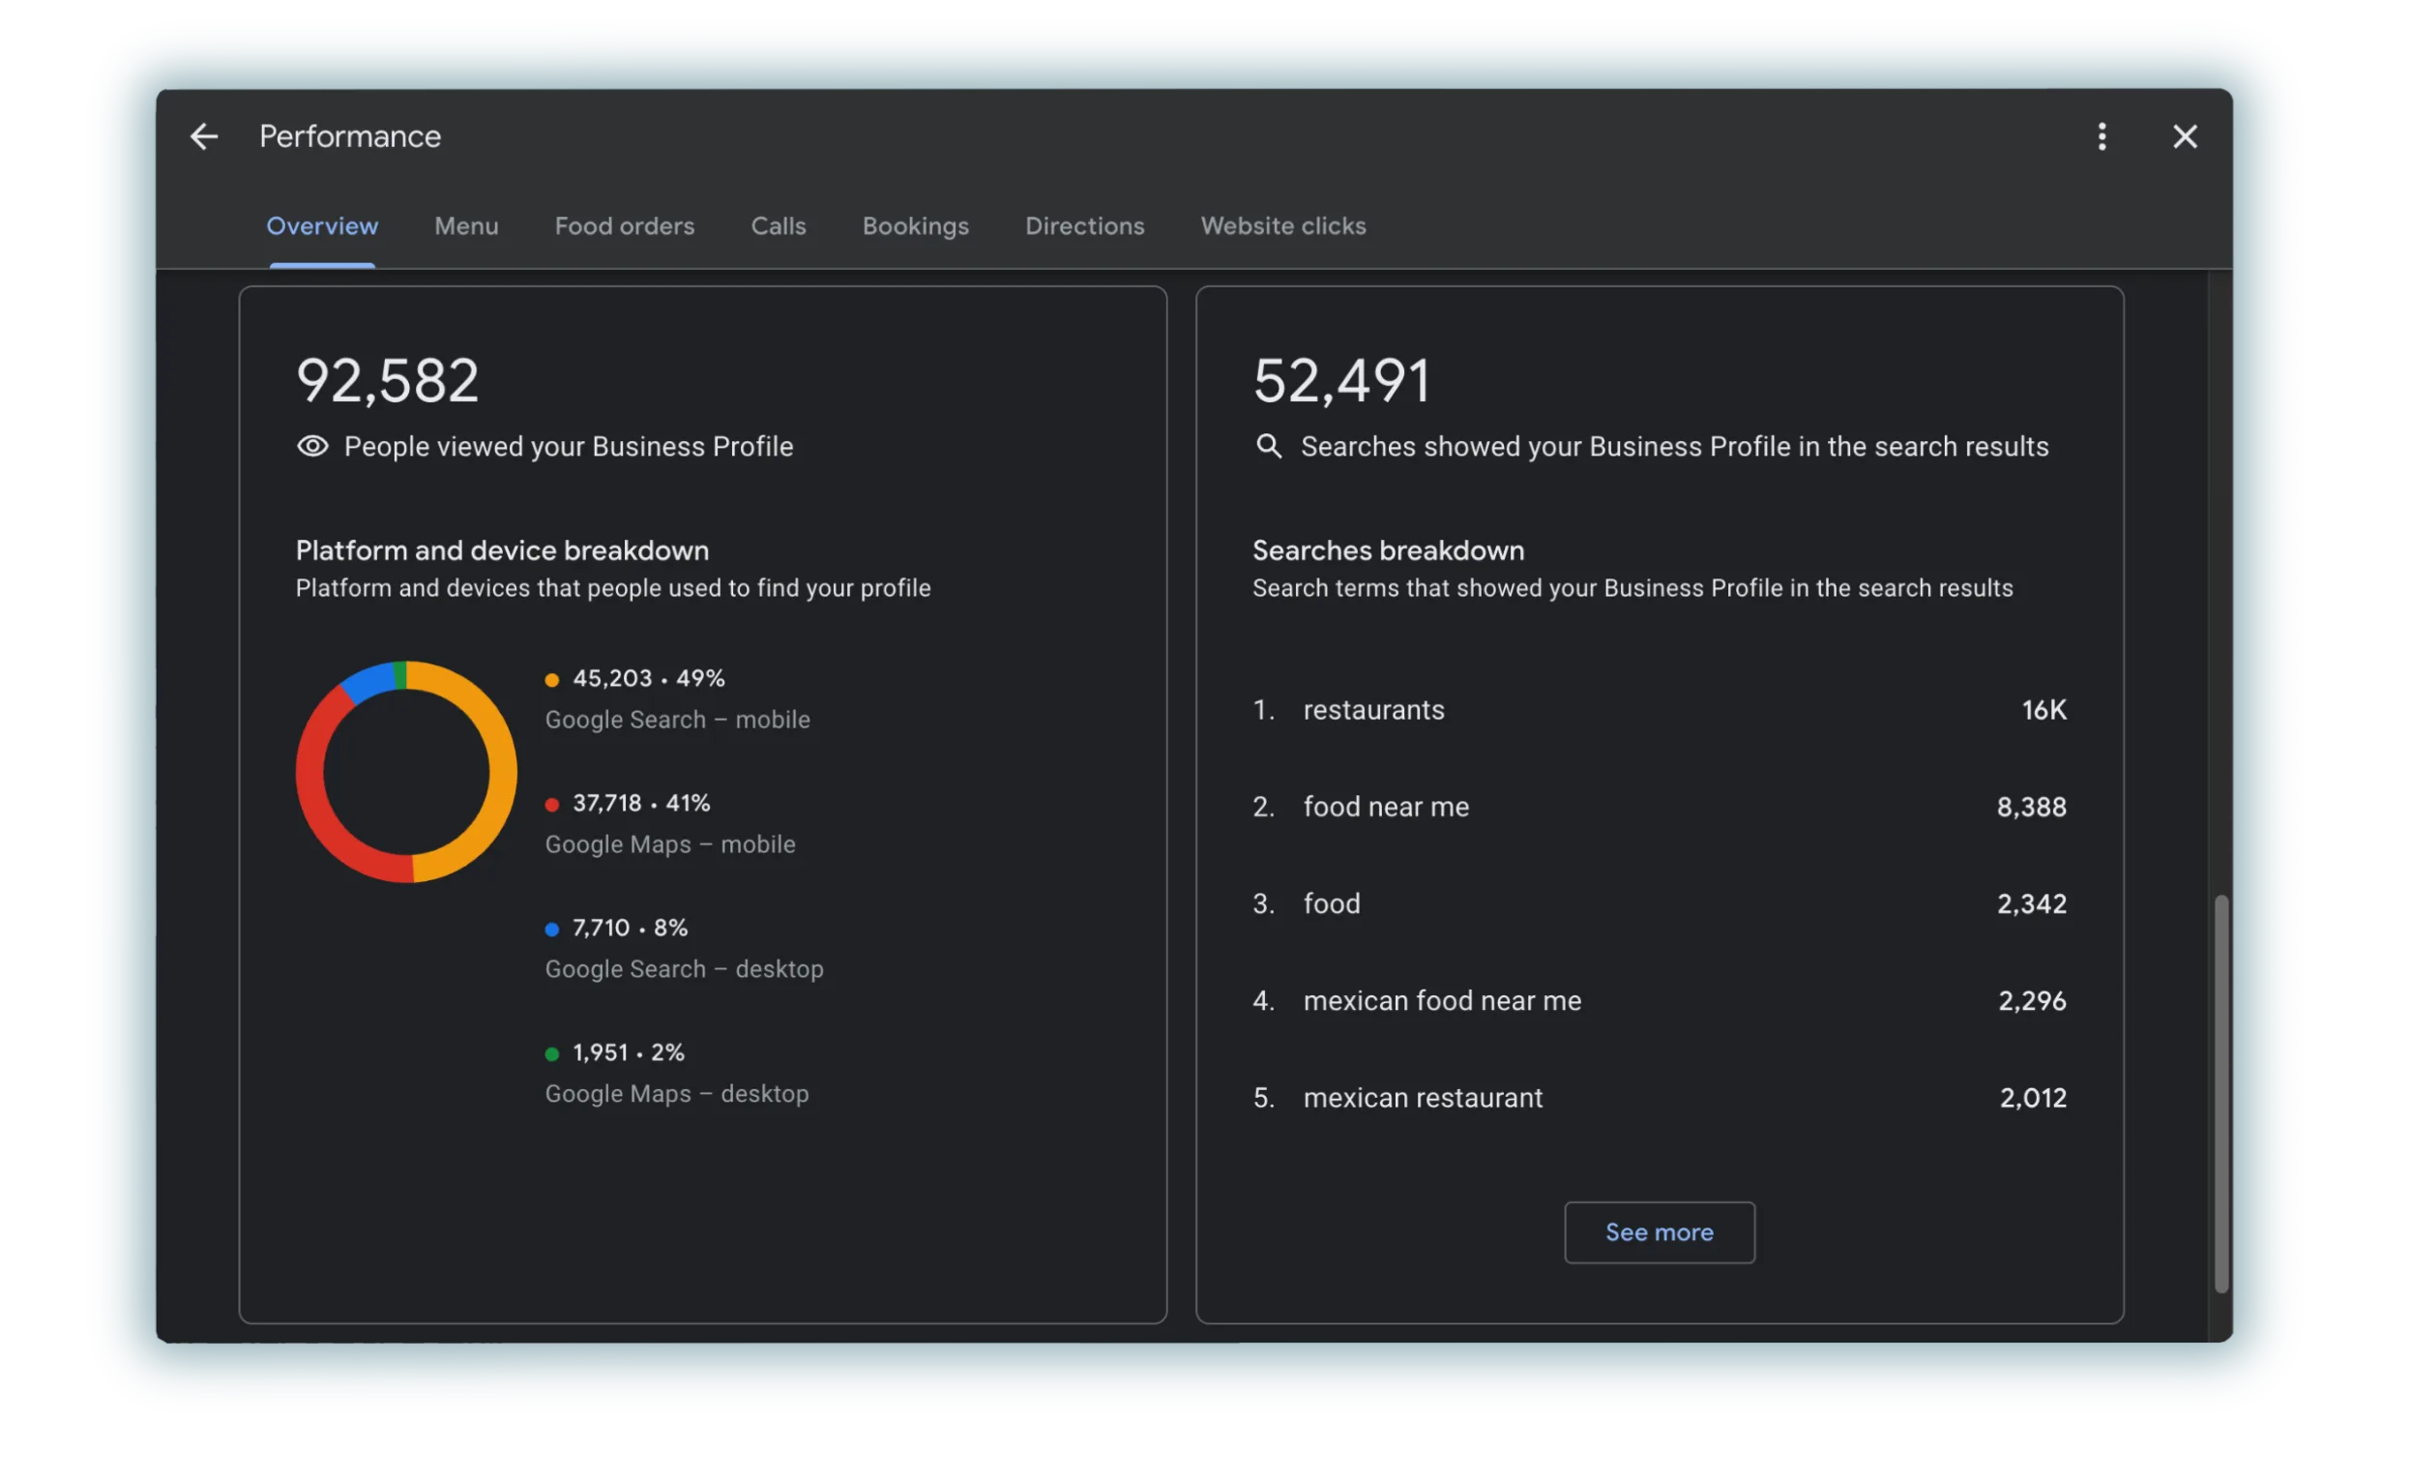This screenshot has height=1478, width=2412.
Task: Open the Bookings tab
Action: 915,226
